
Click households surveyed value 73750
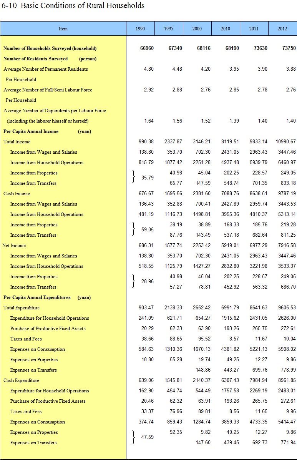click(x=289, y=48)
